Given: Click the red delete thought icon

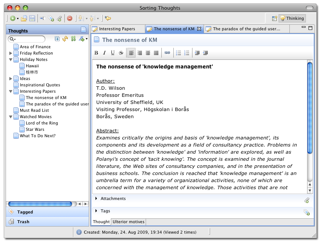Looking at the screenshot, I should [x=70, y=18].
